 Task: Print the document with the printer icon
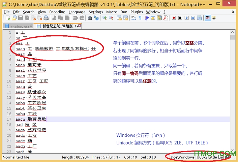point(46,18)
